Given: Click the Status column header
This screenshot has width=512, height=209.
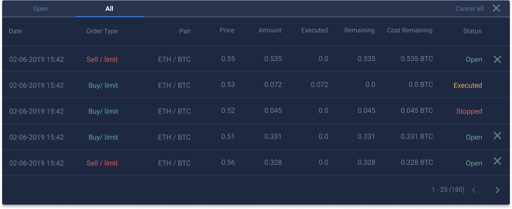Looking at the screenshot, I should point(472,31).
